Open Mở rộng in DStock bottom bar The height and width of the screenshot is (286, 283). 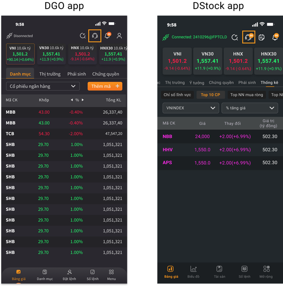266,272
